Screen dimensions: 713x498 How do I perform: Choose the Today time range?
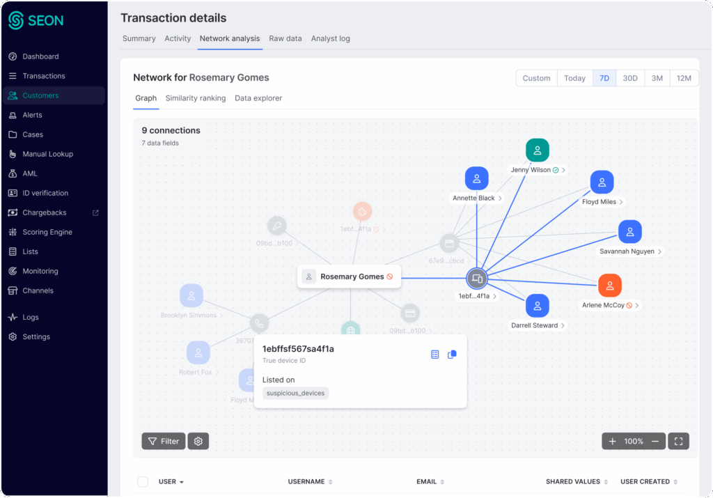coord(574,78)
